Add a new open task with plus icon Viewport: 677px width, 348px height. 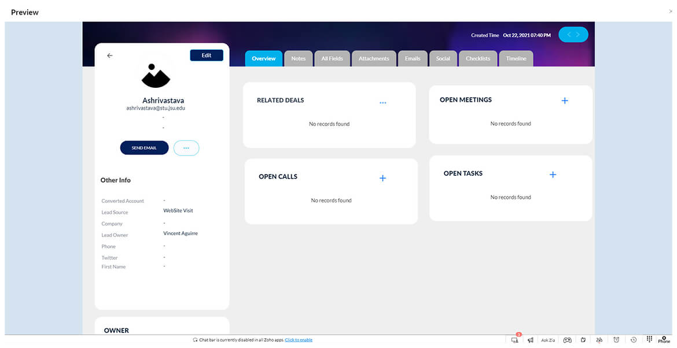coord(553,175)
